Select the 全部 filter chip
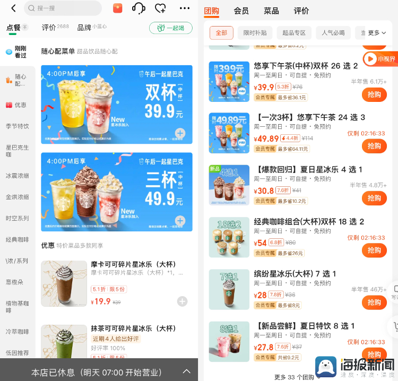This screenshot has height=381, width=398. point(221,33)
